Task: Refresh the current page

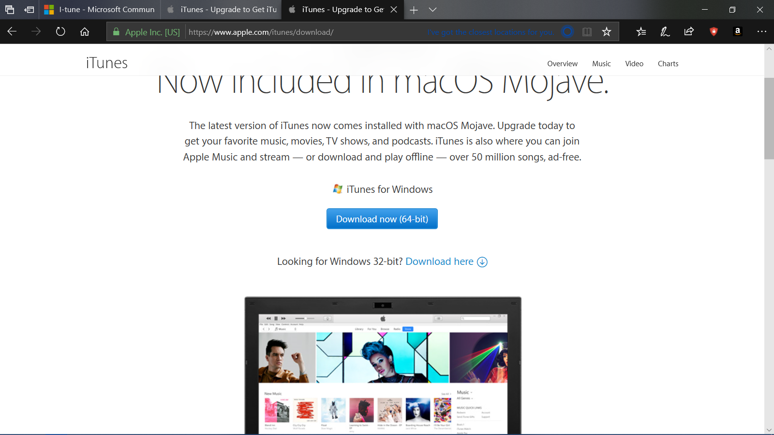Action: tap(60, 31)
